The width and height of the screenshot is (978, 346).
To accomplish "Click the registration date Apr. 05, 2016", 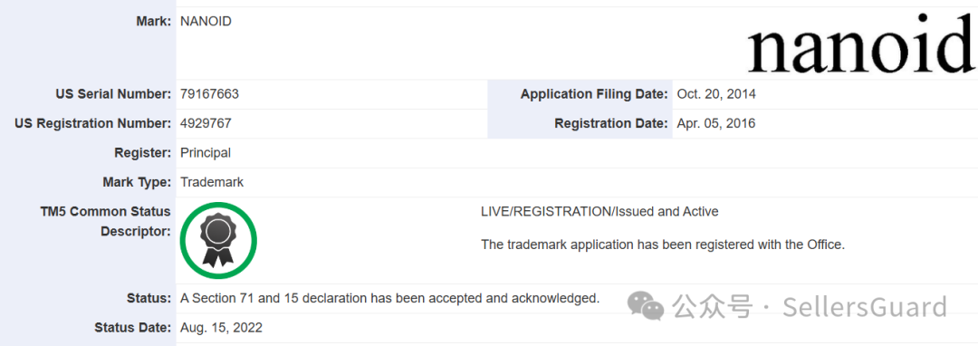I will pyautogui.click(x=716, y=123).
